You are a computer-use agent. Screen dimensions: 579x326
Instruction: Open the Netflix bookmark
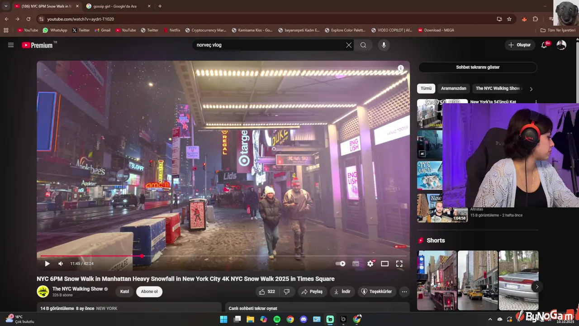pyautogui.click(x=171, y=30)
